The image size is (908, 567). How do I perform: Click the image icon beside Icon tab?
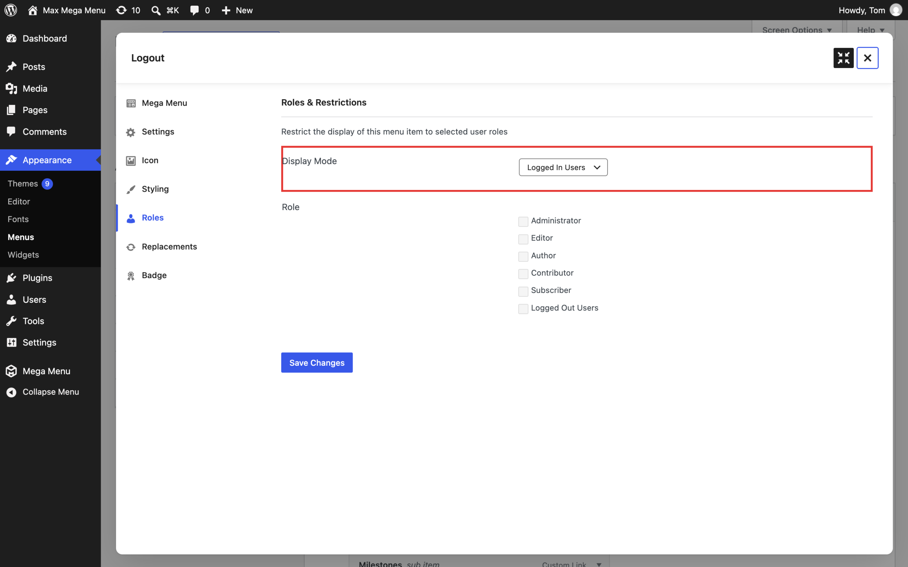coord(131,161)
